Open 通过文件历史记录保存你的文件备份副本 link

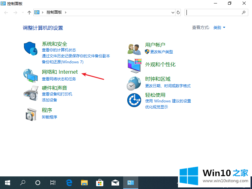click(x=76, y=56)
